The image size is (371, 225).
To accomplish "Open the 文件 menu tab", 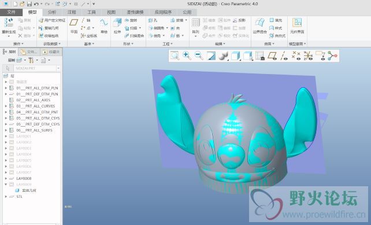I will tap(11, 12).
